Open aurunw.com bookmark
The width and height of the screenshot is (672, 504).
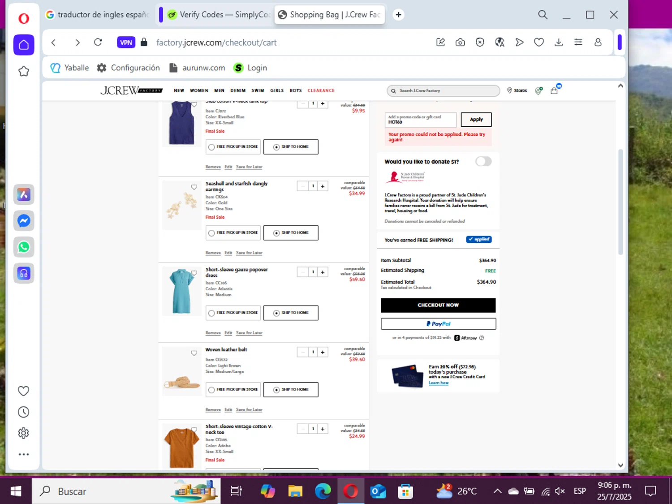pos(197,68)
